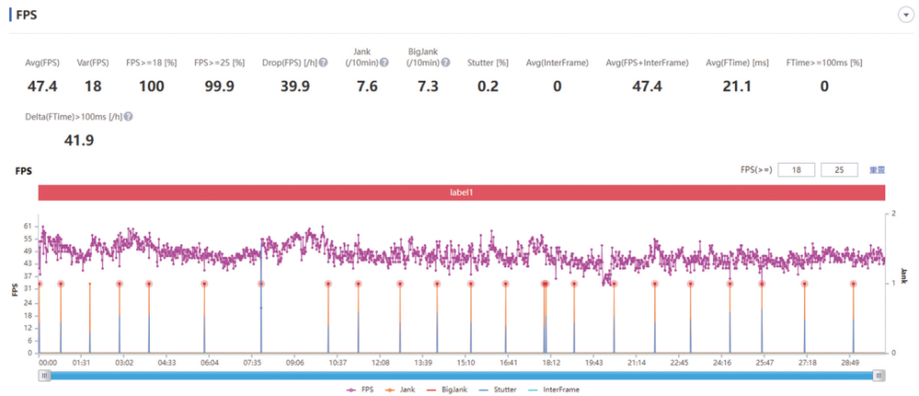This screenshot has width=919, height=396.
Task: Select the Avg(FTime) [ms] value 21.1
Action: (x=737, y=86)
